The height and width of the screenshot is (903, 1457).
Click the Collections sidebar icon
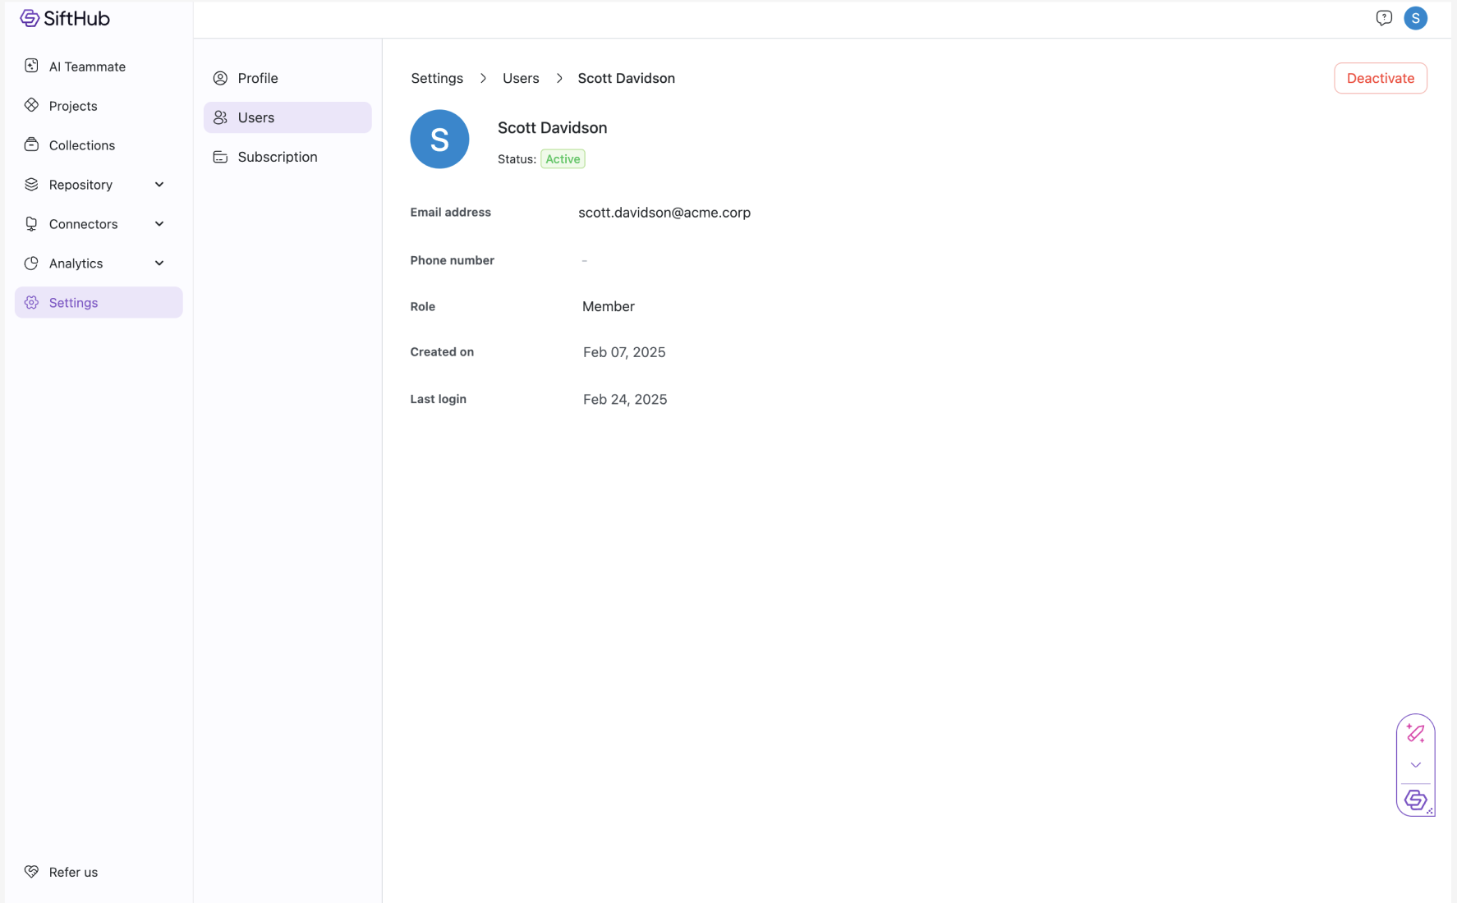[x=31, y=145]
